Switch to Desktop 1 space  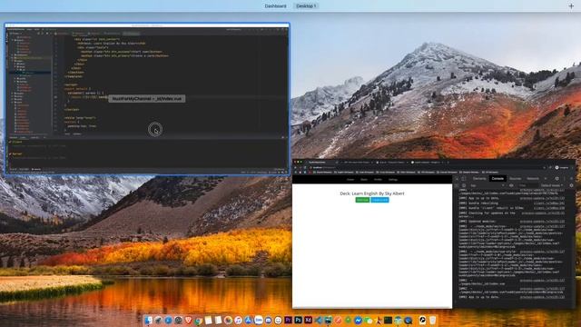(306, 6)
